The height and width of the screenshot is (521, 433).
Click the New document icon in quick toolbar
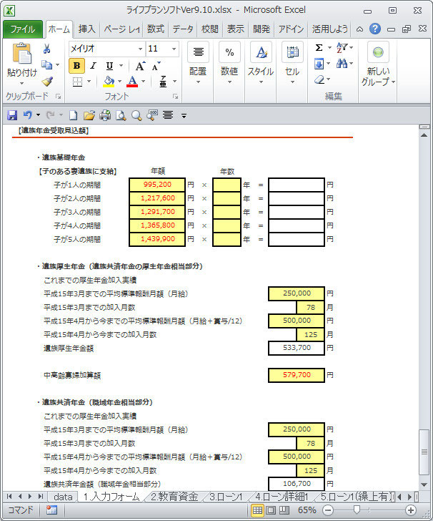click(x=74, y=115)
